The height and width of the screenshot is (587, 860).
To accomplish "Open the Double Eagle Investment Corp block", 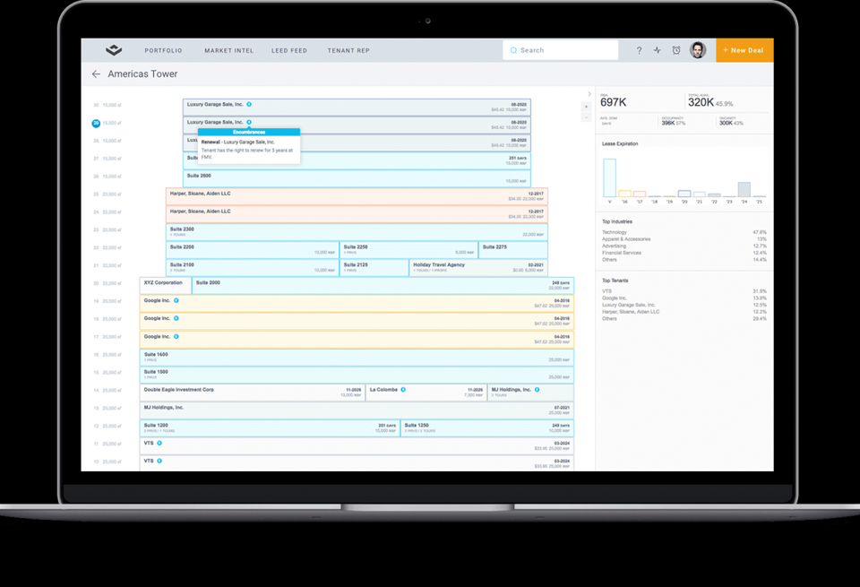I will (253, 393).
